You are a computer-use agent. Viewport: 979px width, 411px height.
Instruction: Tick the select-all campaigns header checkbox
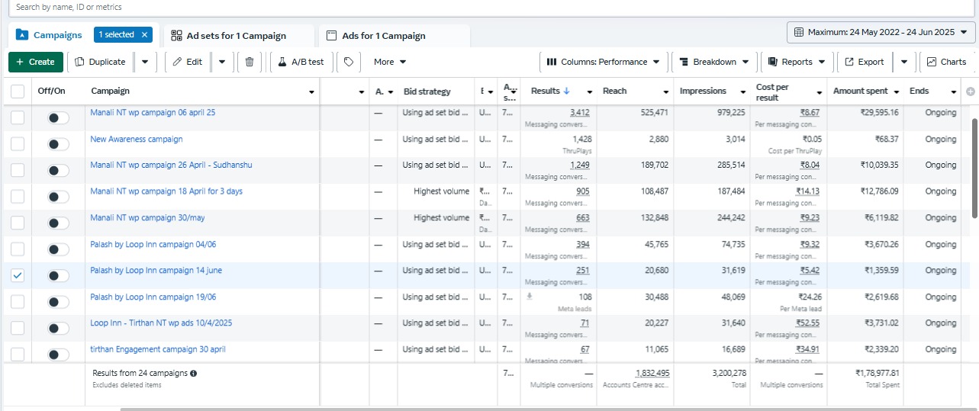[x=18, y=92]
